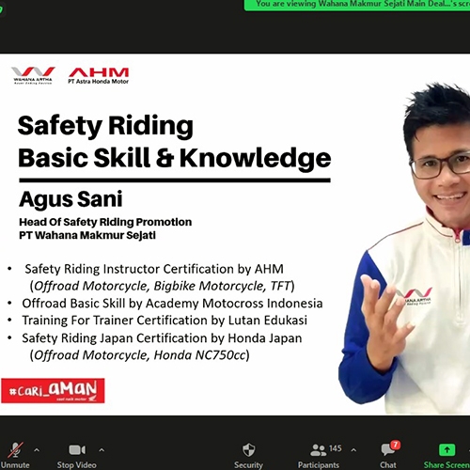The height and width of the screenshot is (470, 470).
Task: Expand video options arrow beside Stop Video
Action: 102,450
